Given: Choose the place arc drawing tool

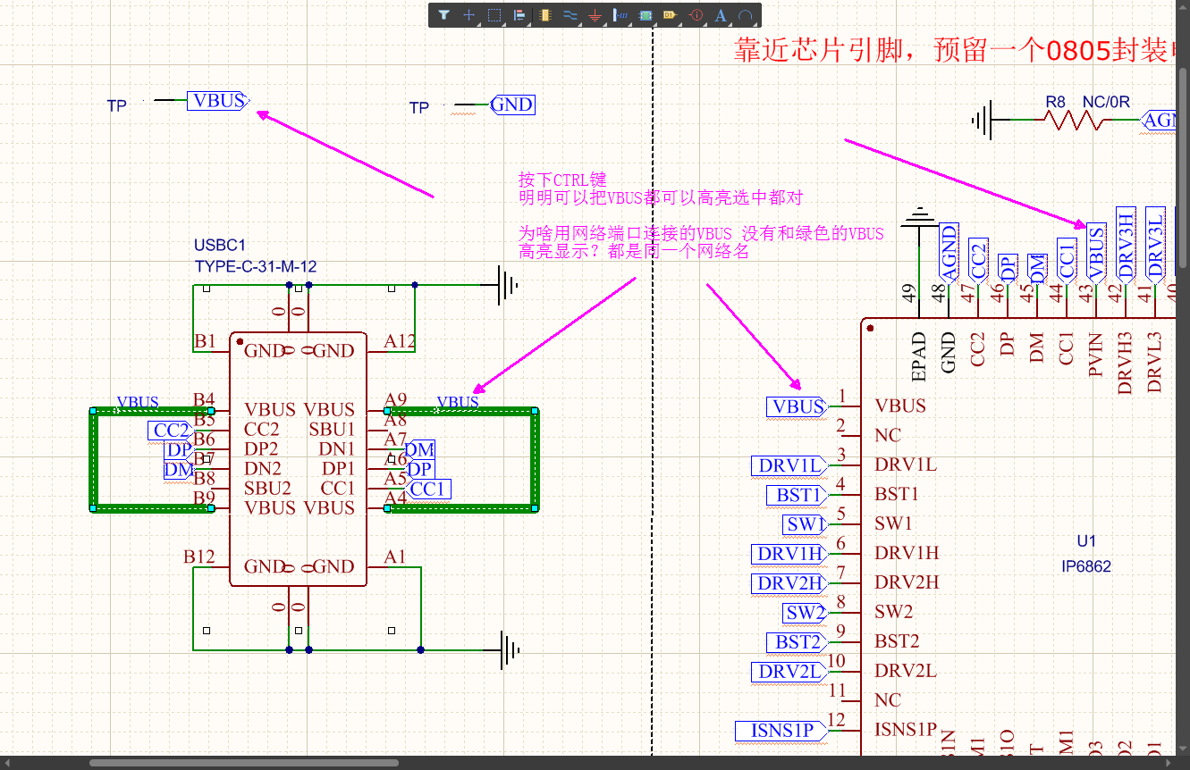Looking at the screenshot, I should (747, 15).
